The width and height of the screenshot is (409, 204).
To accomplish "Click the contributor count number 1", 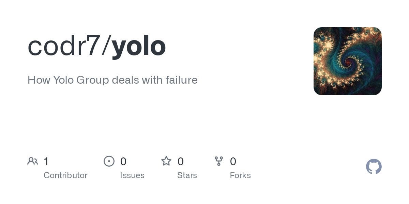I will click(x=46, y=161).
